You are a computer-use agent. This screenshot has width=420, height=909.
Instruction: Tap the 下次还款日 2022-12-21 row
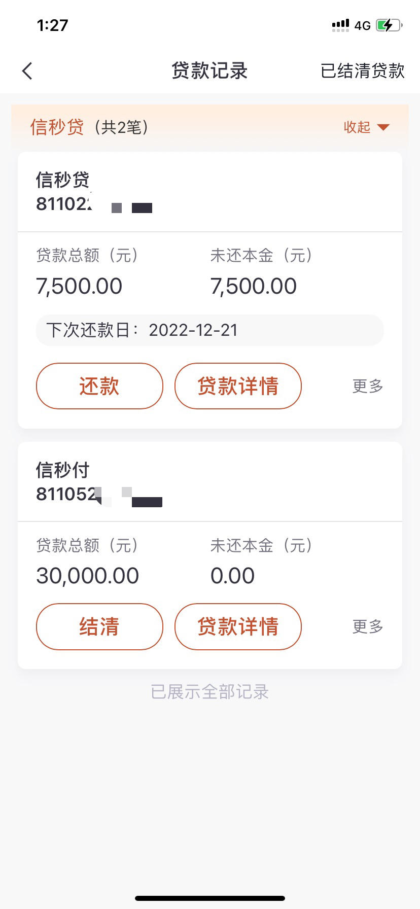210,330
